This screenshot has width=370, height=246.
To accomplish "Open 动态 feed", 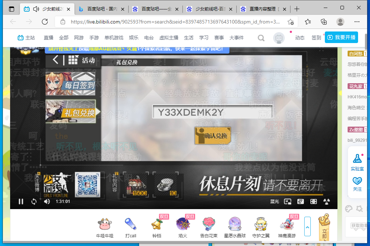I will (300, 38).
